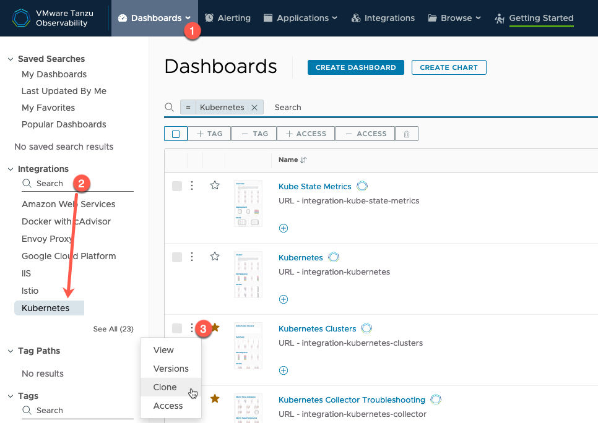Viewport: 598px width, 423px height.
Task: Open the Applications menu
Action: point(300,18)
